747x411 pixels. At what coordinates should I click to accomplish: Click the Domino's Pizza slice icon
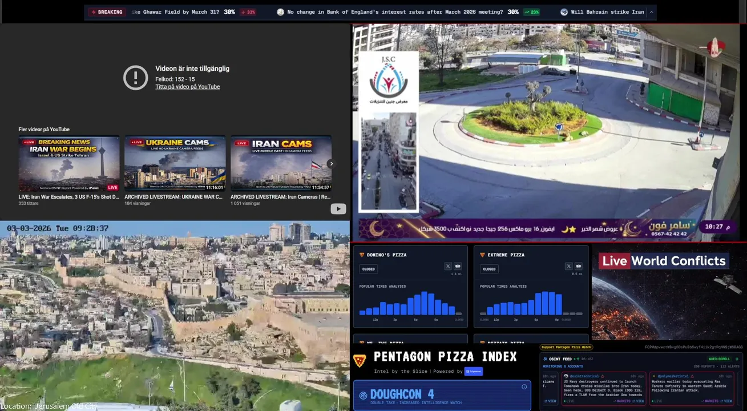pos(362,255)
